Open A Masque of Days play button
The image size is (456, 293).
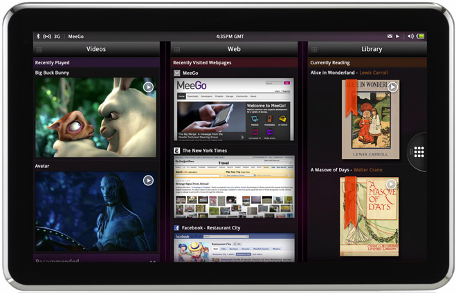click(391, 184)
